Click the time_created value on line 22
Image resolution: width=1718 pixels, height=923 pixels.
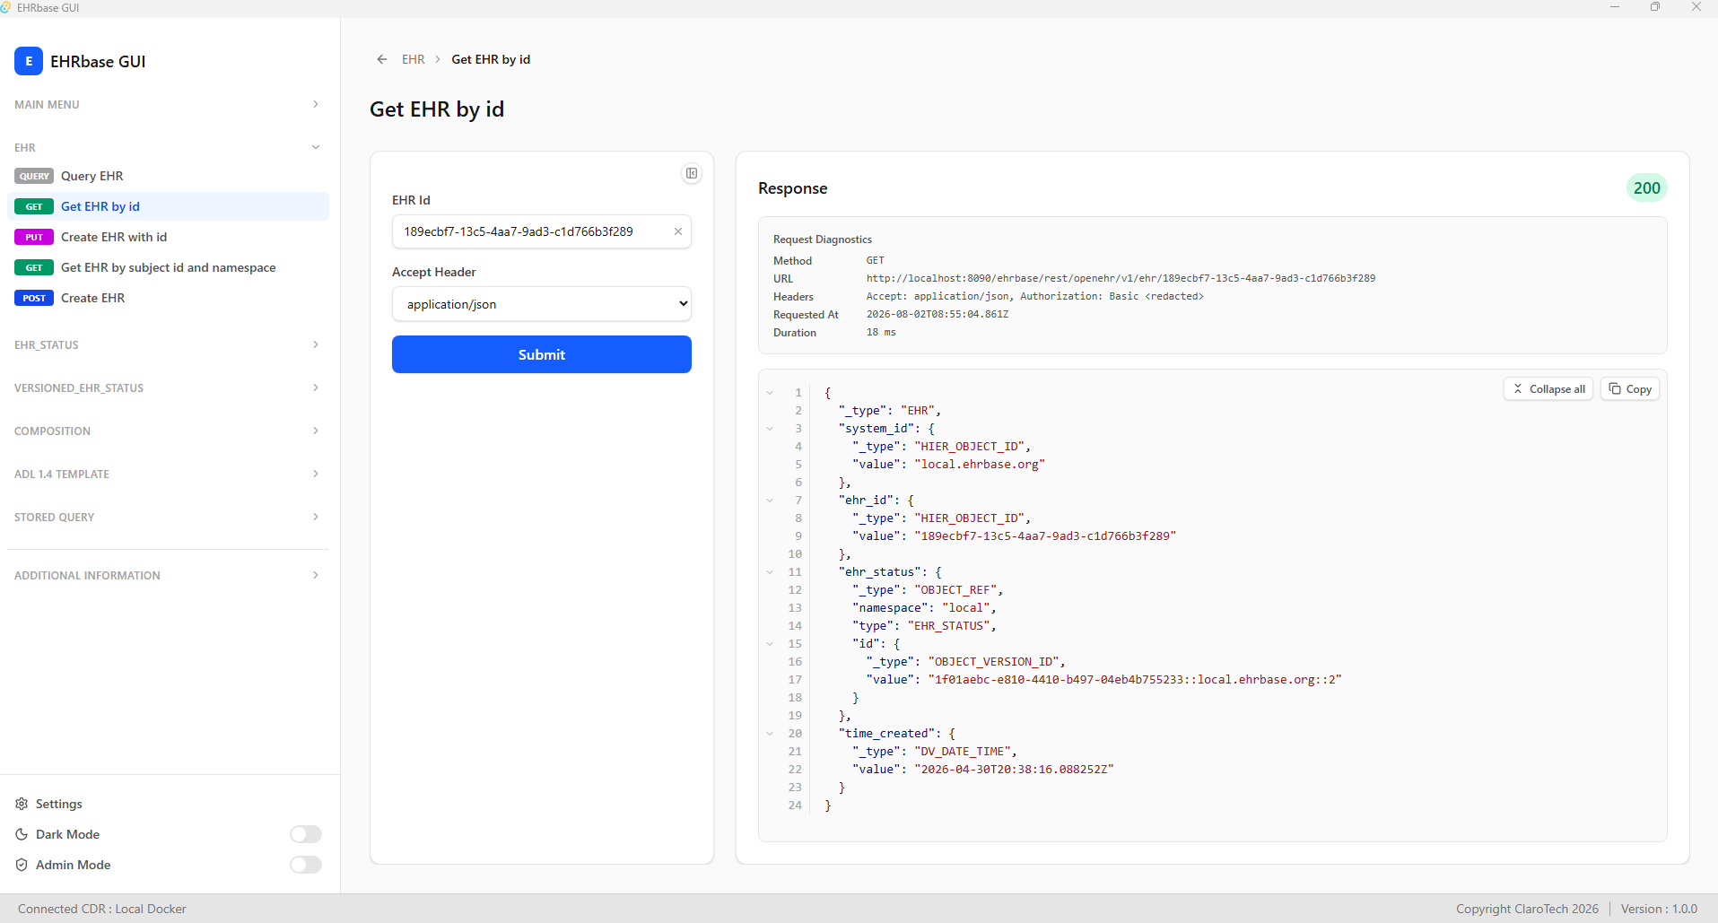[x=1014, y=770]
